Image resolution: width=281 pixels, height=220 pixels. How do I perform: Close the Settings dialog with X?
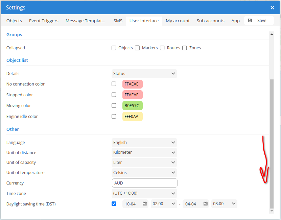(272, 7)
